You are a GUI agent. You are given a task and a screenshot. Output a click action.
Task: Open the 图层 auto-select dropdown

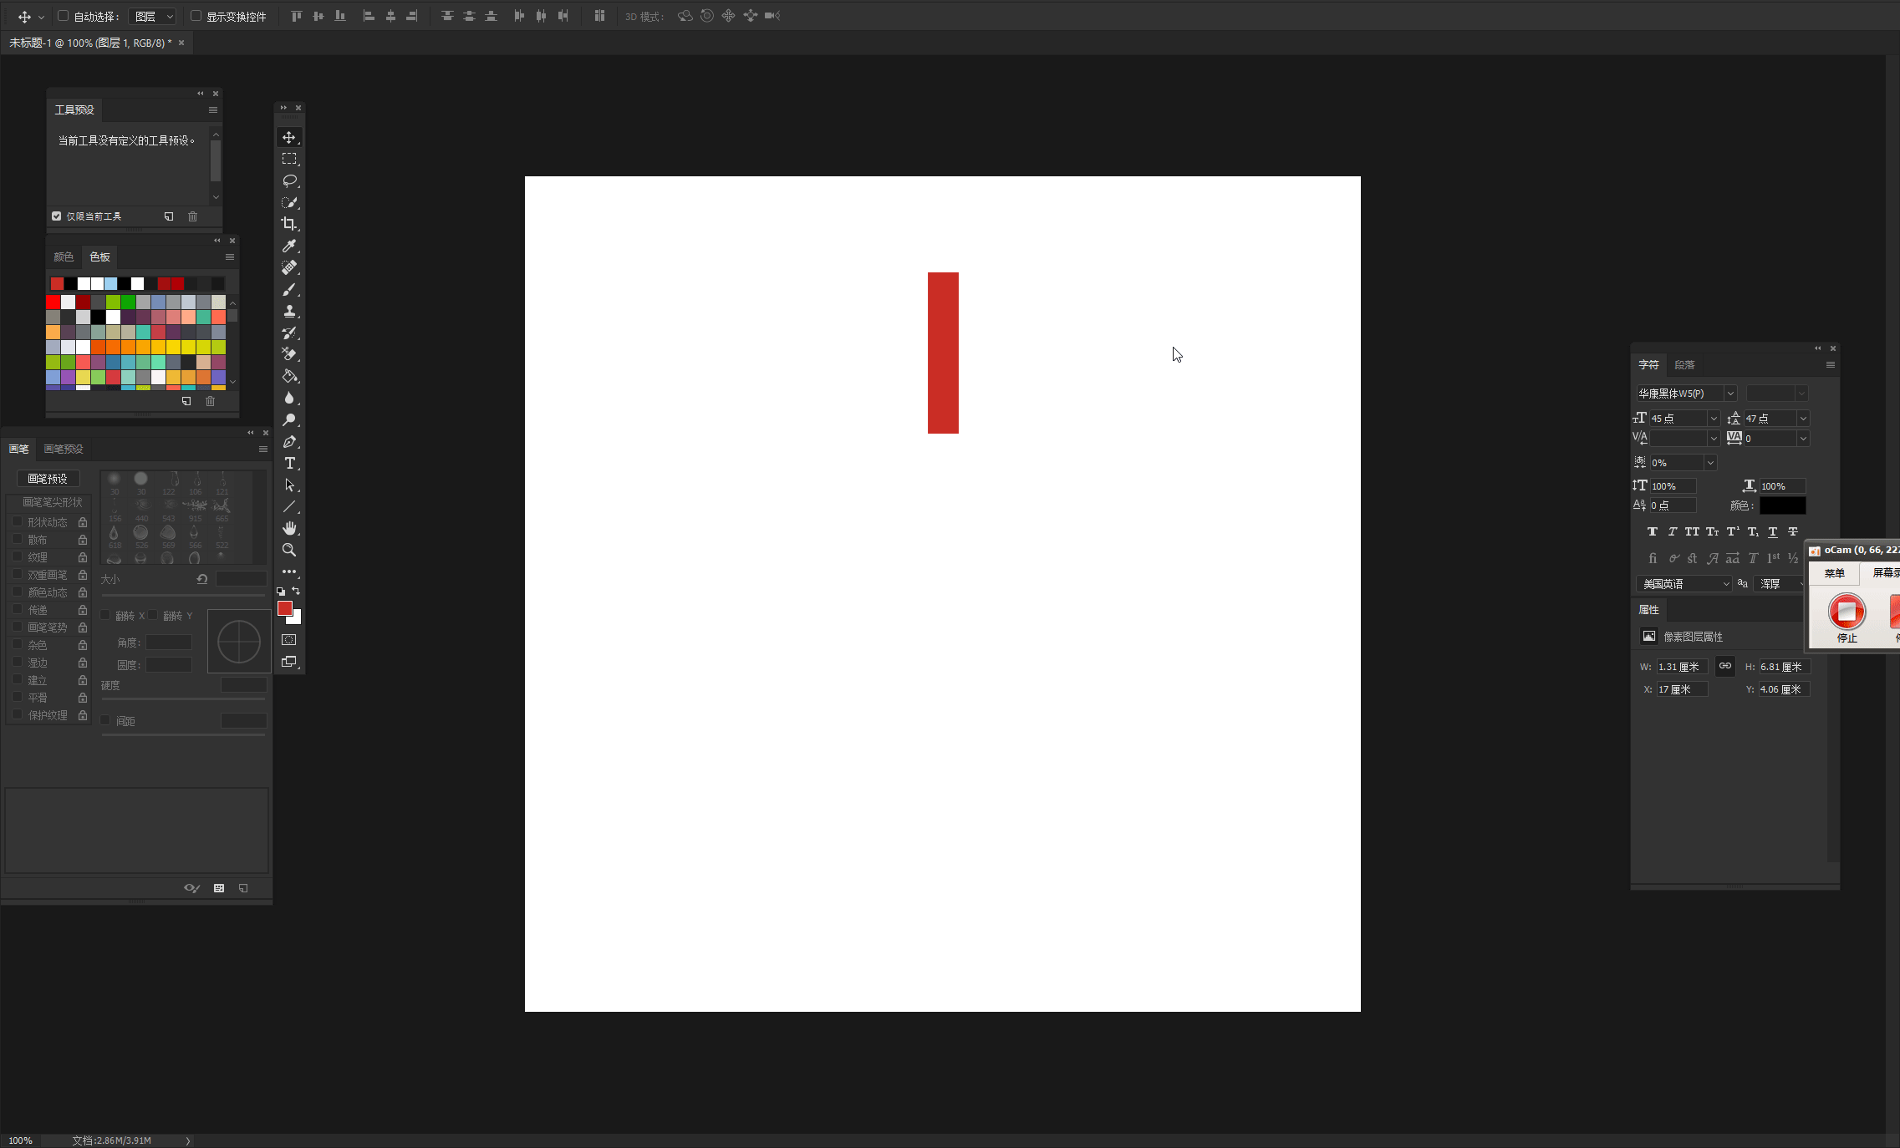pos(153,17)
